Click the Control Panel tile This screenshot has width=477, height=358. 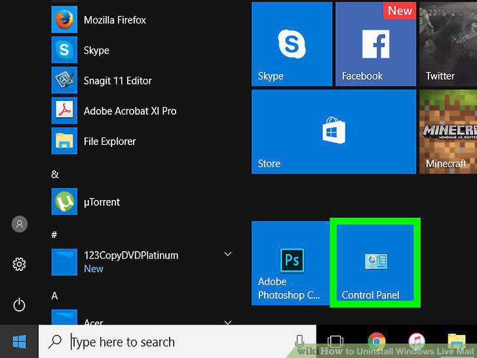[x=375, y=263]
